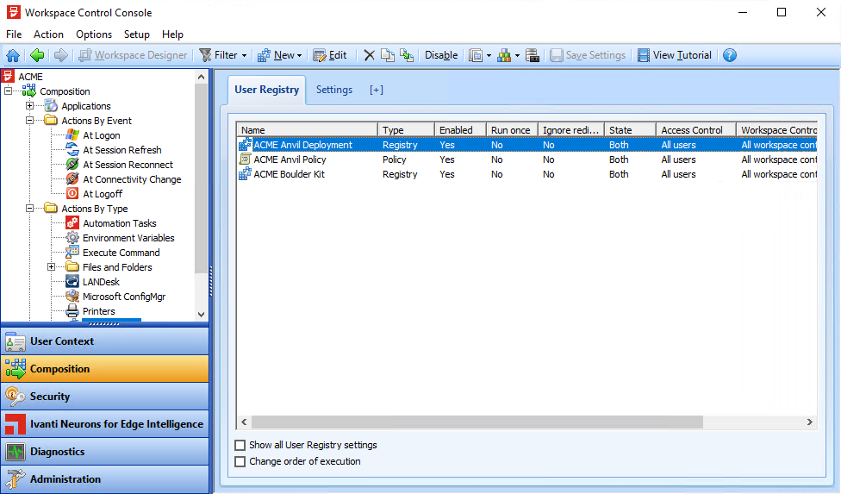Click the At Session Reconnect icon
The width and height of the screenshot is (841, 494).
[72, 164]
